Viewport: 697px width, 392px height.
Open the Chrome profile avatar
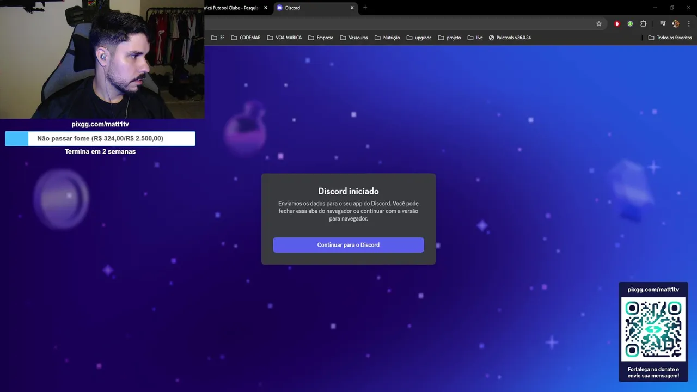click(676, 24)
